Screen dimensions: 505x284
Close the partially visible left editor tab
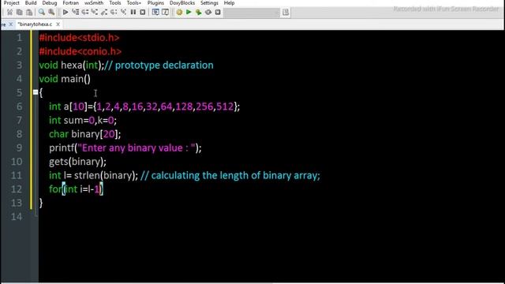tap(10, 24)
